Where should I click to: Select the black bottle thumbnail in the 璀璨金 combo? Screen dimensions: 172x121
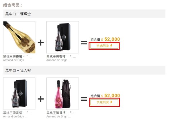tap(62, 37)
